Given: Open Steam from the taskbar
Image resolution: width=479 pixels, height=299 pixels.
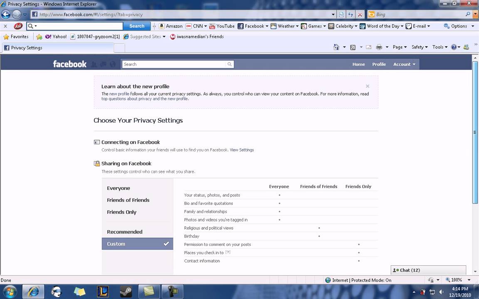Looking at the screenshot, I should click(126, 292).
